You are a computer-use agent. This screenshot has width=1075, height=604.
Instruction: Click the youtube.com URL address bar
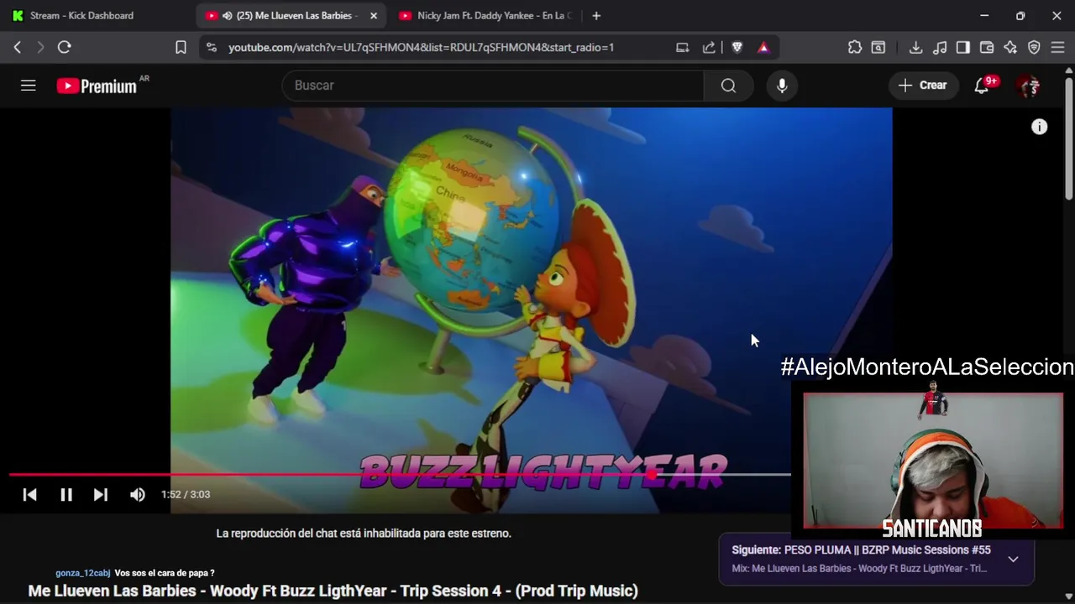coord(422,48)
